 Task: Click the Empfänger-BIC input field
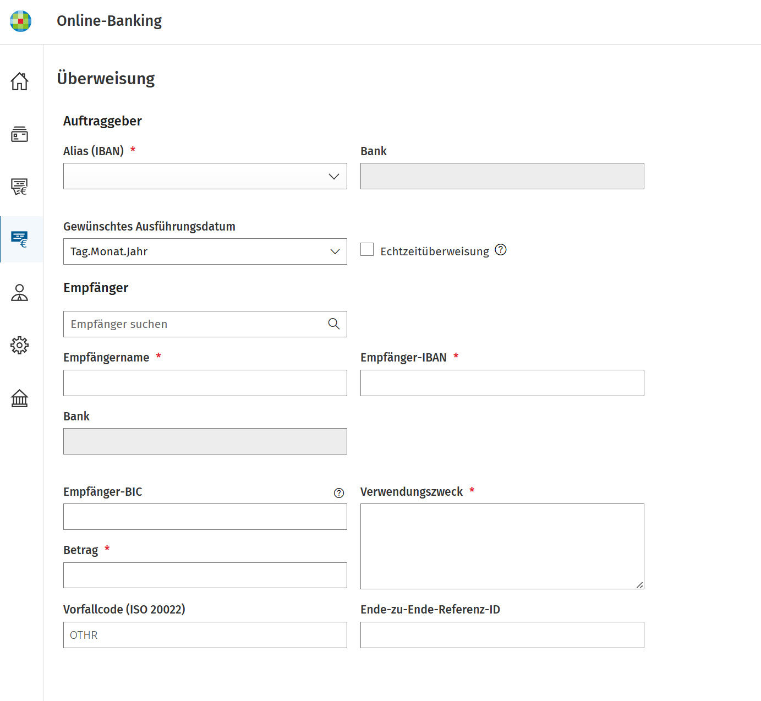coord(205,517)
